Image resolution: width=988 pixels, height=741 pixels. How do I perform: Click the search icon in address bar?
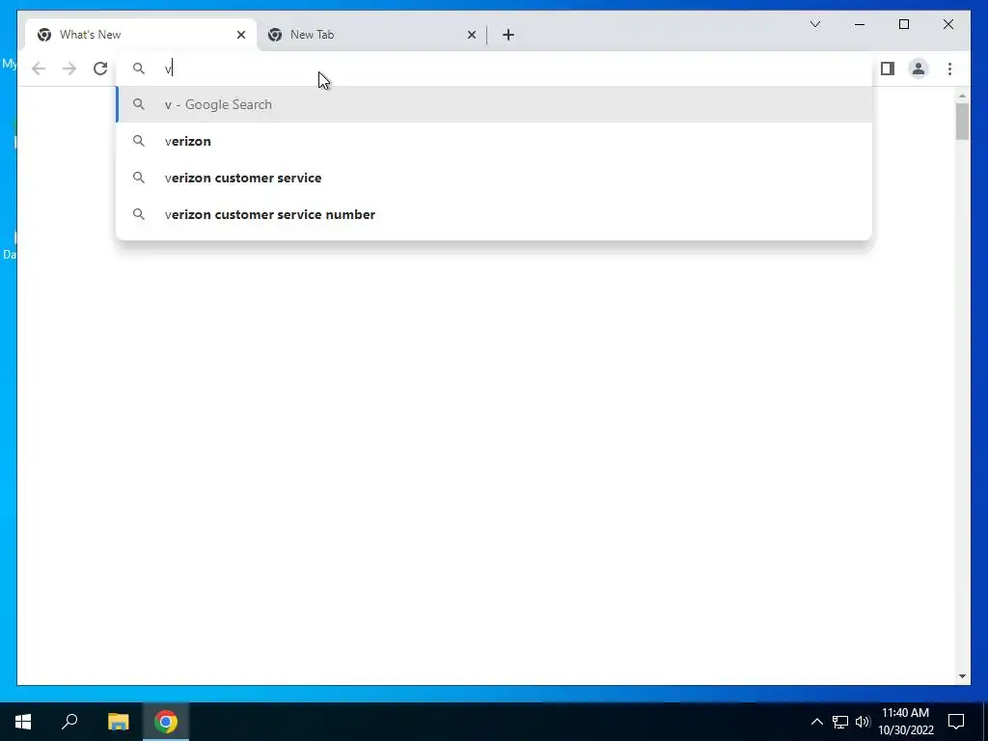pyautogui.click(x=139, y=69)
